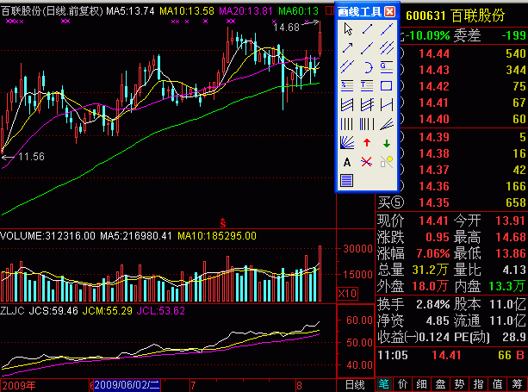Click the stock title 600631 百联股份
This screenshot has height=392, width=528.
click(x=455, y=16)
